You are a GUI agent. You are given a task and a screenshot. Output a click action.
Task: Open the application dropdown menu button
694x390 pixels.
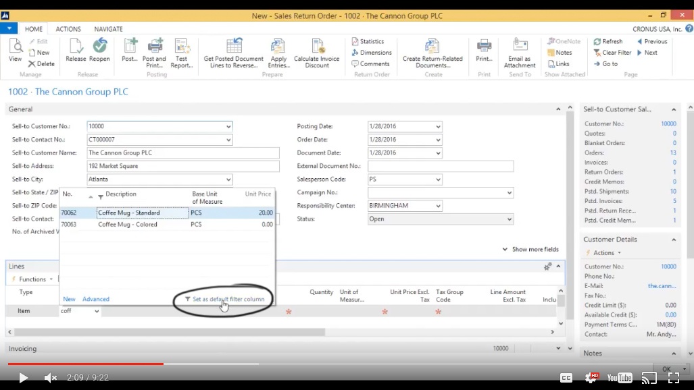click(x=9, y=29)
